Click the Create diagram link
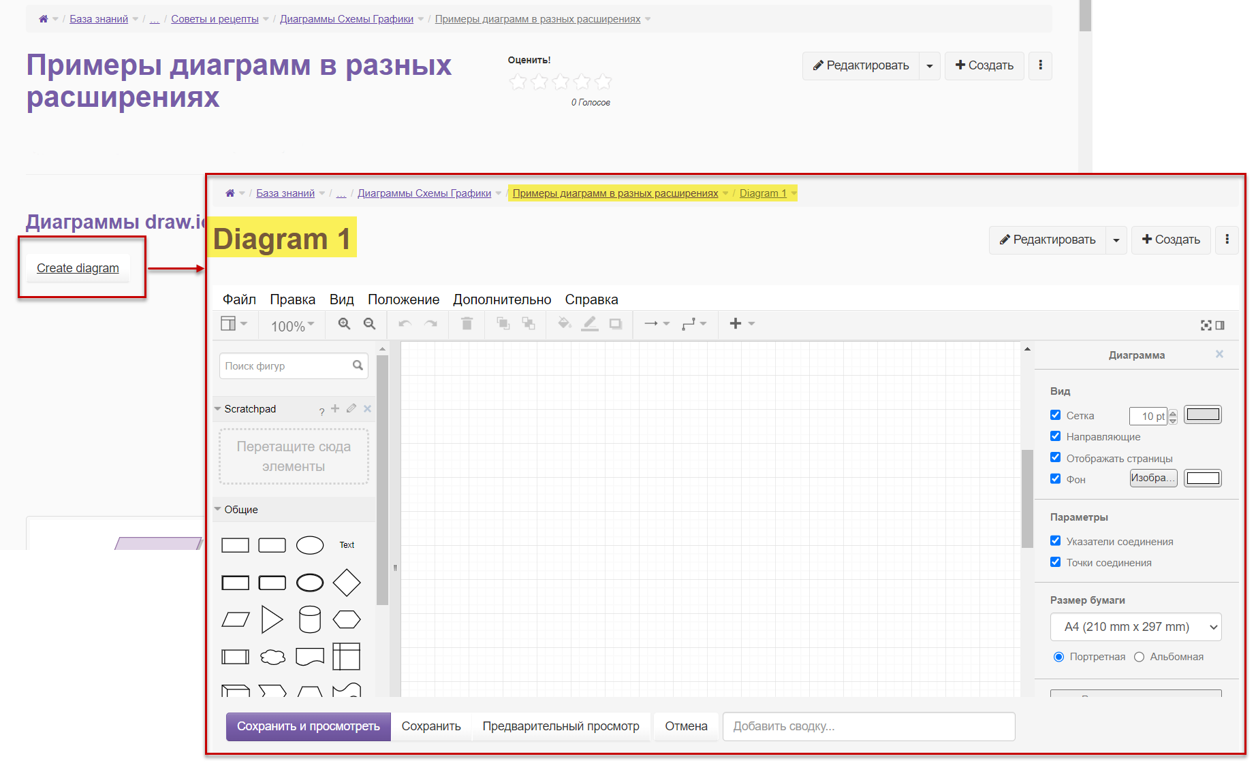 pos(78,268)
